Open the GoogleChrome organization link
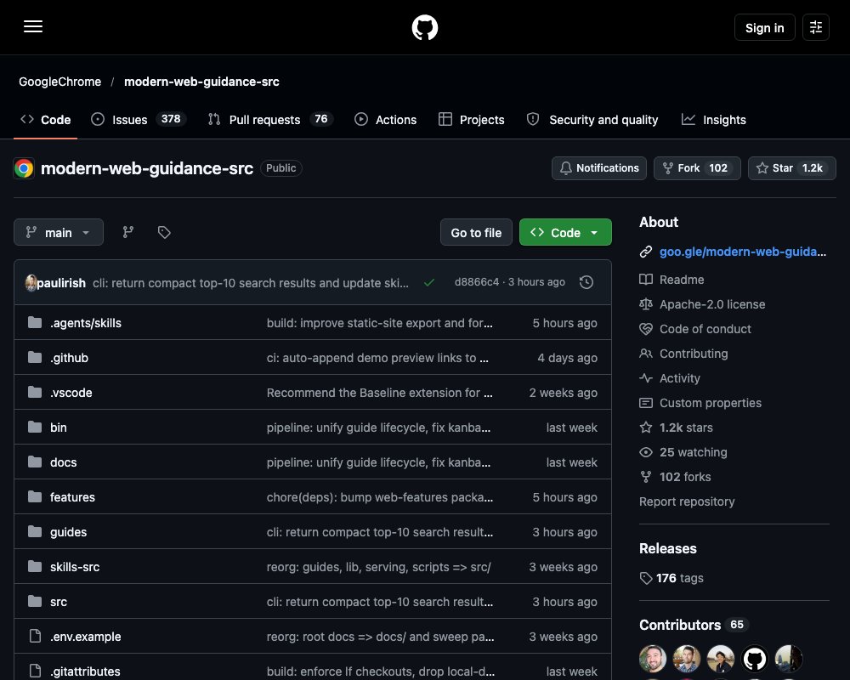850x680 pixels. click(x=59, y=82)
